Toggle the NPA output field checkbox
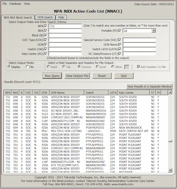 (x=45, y=26)
